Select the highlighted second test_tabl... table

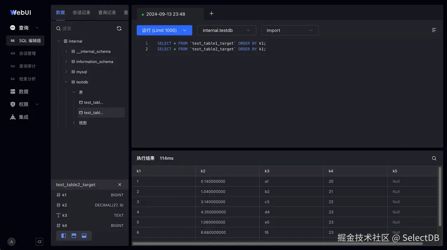click(x=101, y=113)
